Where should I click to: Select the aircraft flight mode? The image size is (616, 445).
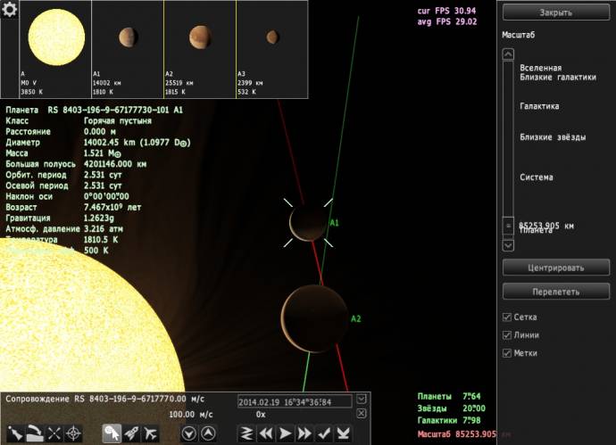pos(150,433)
